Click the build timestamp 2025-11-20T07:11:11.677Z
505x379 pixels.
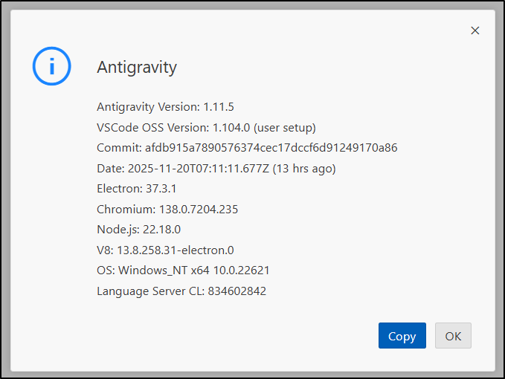click(x=199, y=169)
